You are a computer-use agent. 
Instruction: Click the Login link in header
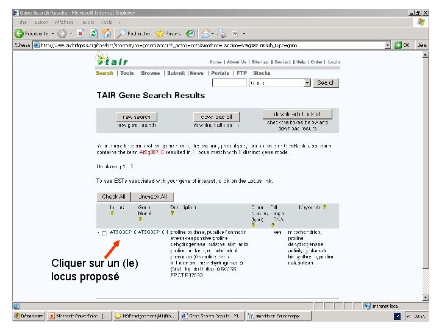[334, 62]
